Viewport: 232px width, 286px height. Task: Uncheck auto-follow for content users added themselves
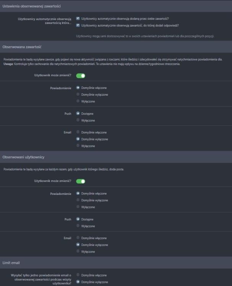(78, 18)
